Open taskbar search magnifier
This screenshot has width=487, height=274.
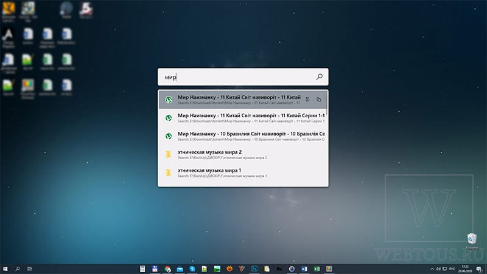pos(18,269)
